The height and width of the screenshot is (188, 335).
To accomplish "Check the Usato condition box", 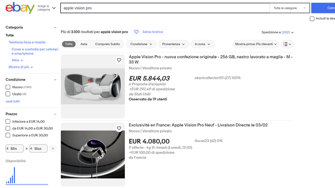I will coord(8,94).
